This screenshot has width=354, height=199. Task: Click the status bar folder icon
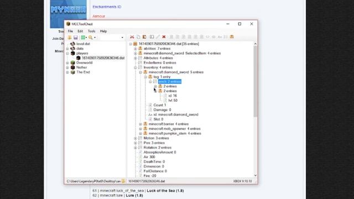pos(123,181)
